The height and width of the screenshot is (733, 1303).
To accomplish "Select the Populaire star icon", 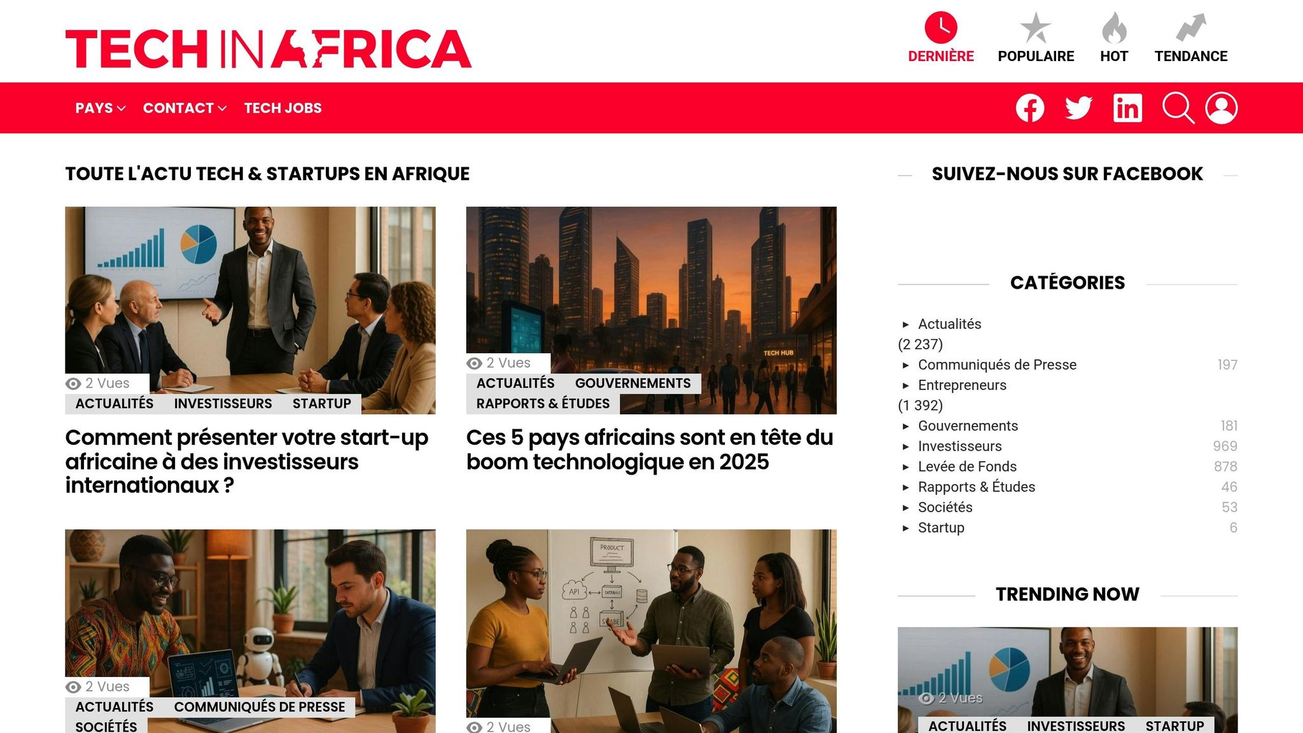I will pyautogui.click(x=1035, y=27).
